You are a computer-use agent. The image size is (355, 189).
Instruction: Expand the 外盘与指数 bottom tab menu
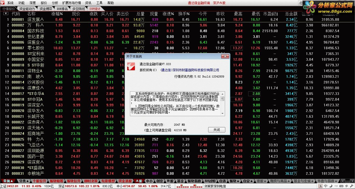coord(327,181)
